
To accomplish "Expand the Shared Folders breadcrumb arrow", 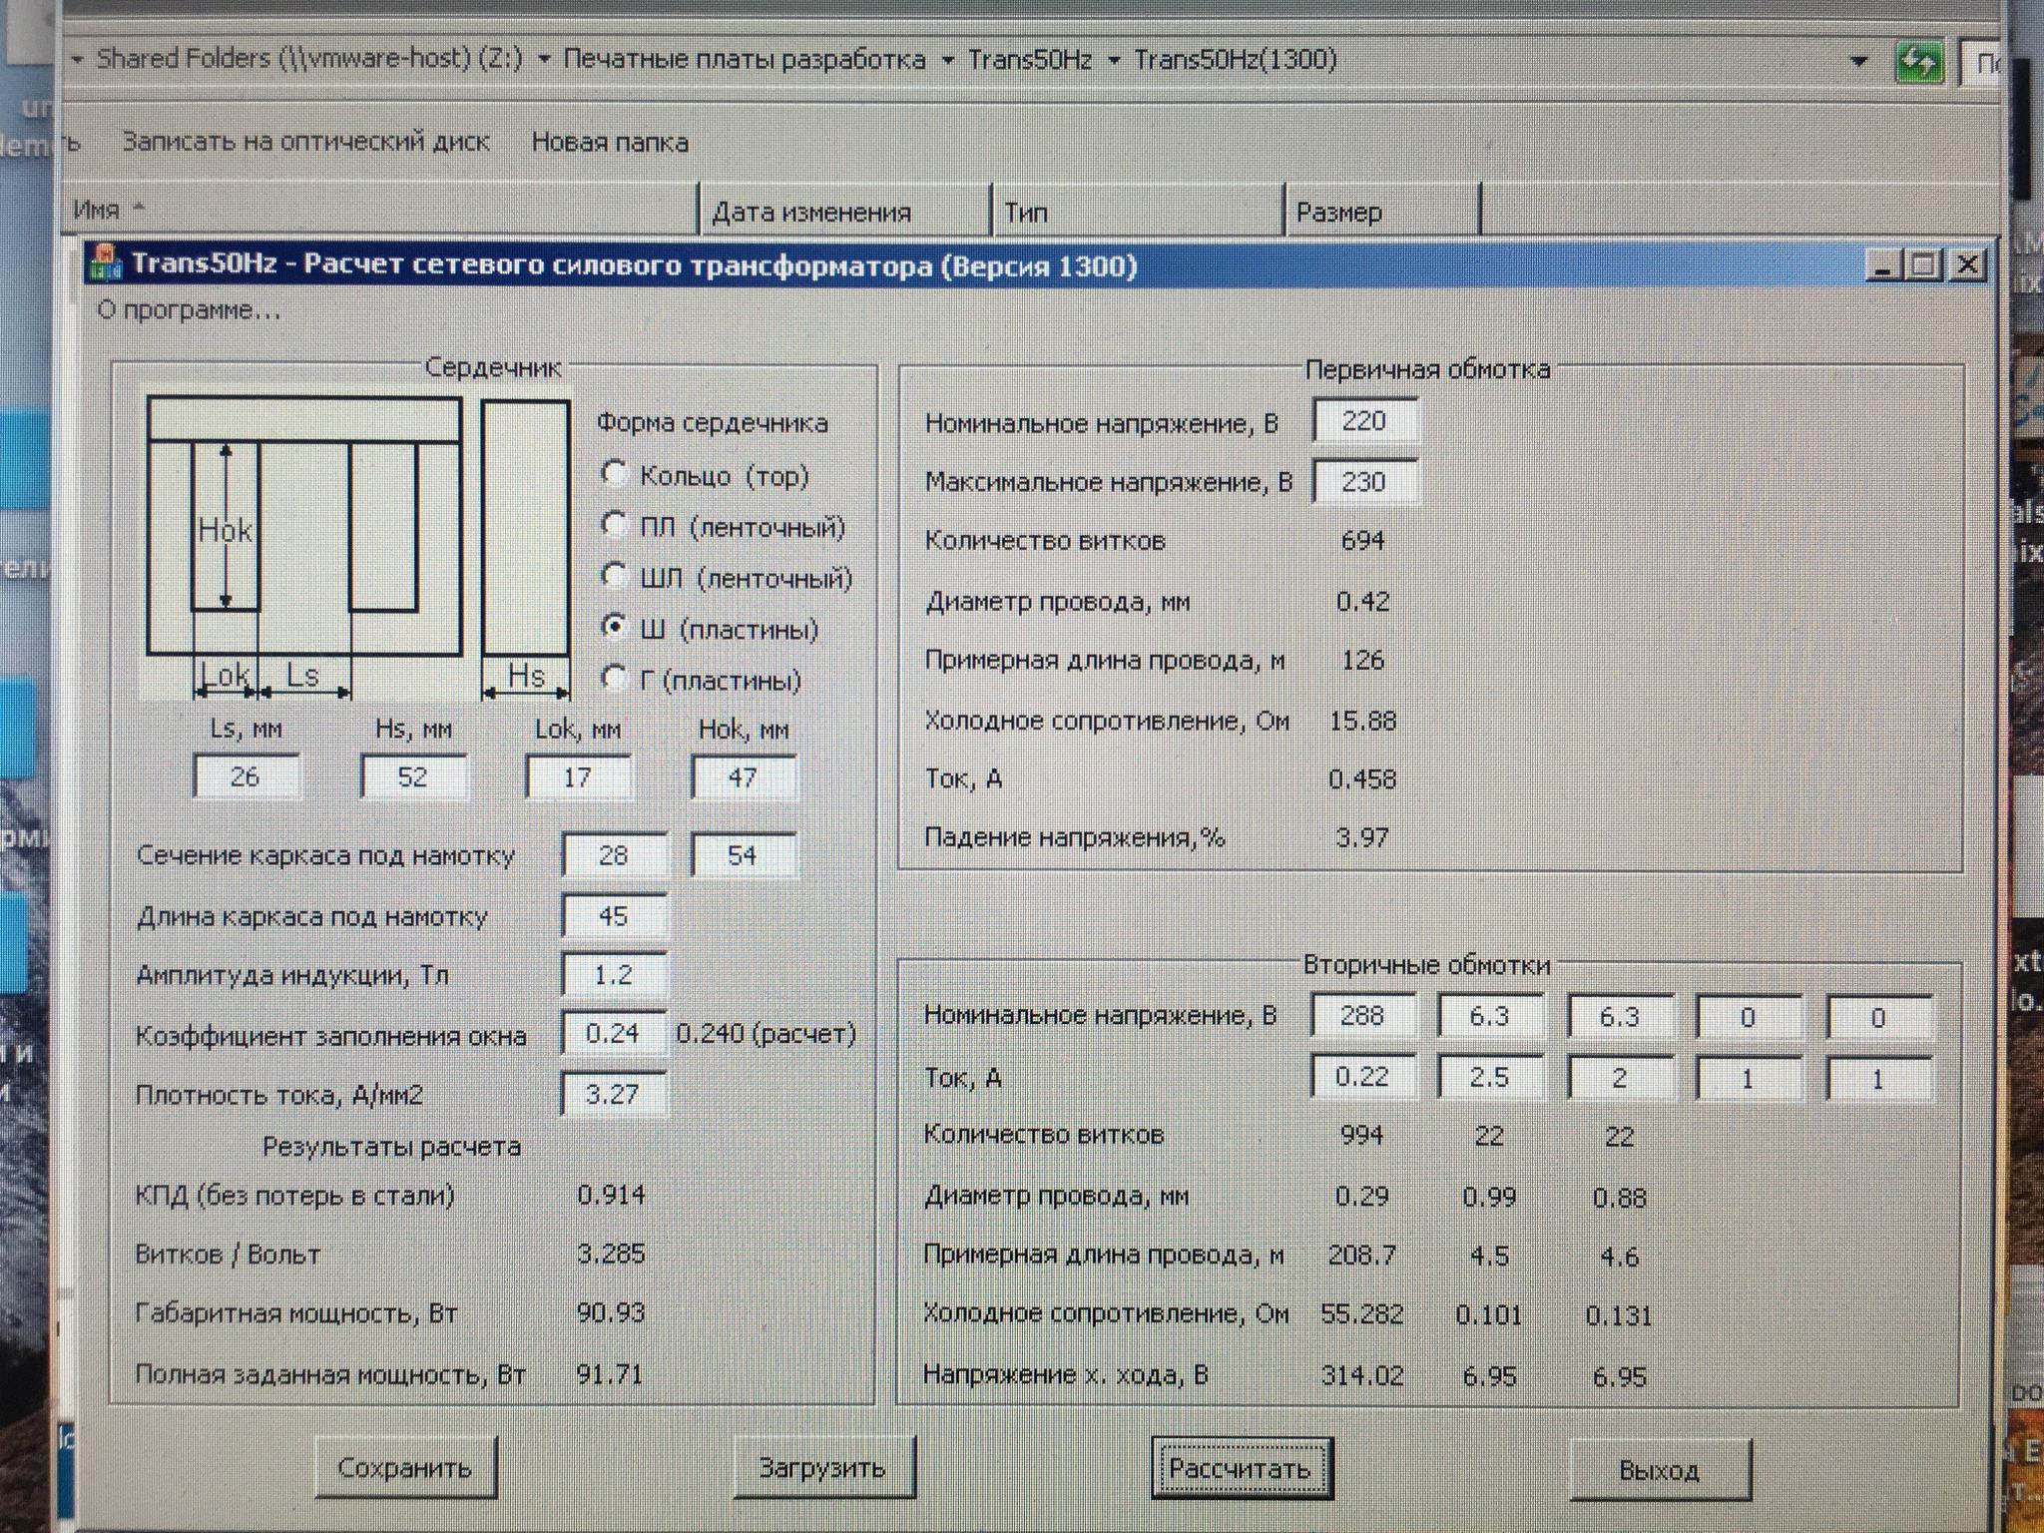I will [544, 60].
